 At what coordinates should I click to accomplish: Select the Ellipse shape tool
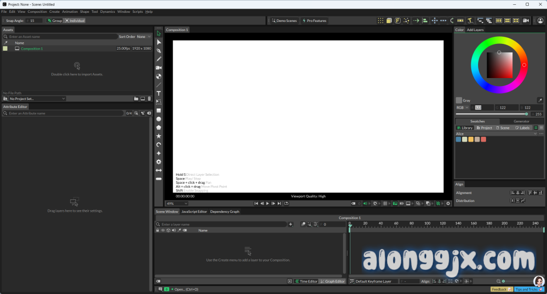pyautogui.click(x=159, y=119)
